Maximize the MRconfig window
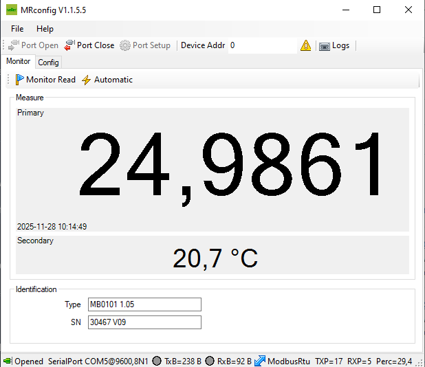The width and height of the screenshot is (425, 367). (377, 10)
